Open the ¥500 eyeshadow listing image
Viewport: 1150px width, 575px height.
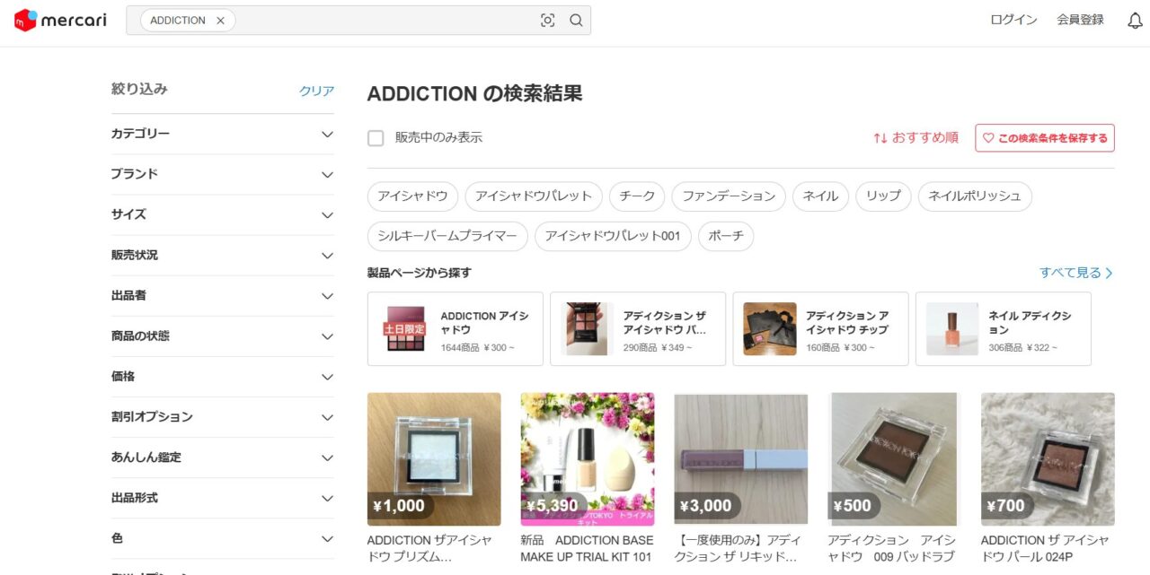[894, 459]
